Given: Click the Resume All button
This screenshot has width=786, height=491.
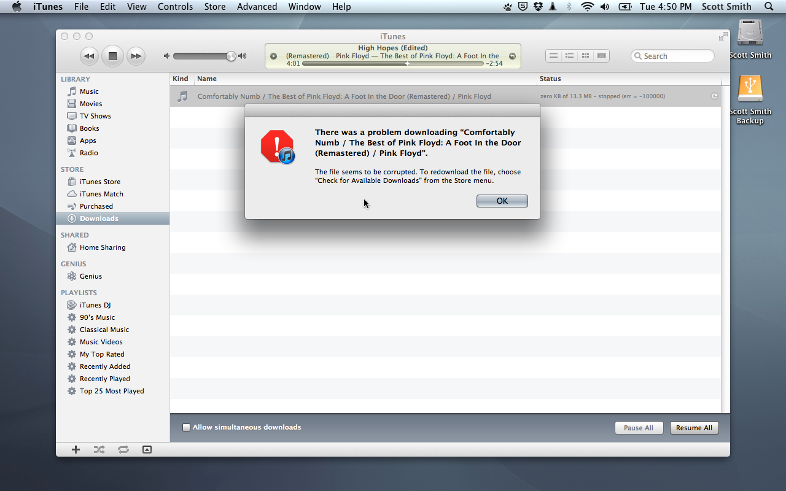Looking at the screenshot, I should [x=694, y=428].
